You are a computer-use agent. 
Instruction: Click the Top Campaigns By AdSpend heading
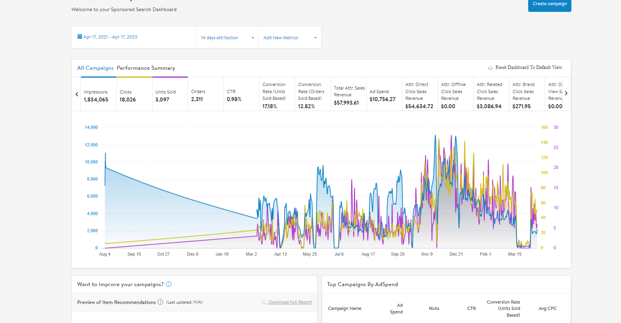362,284
